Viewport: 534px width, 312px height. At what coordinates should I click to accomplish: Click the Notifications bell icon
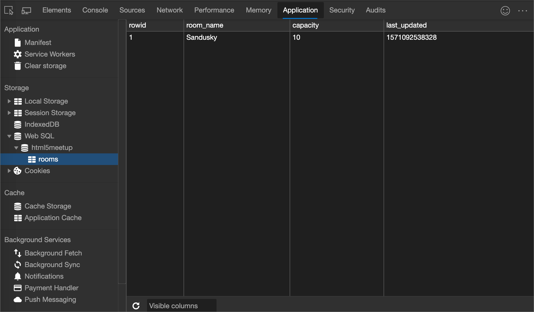pos(18,276)
